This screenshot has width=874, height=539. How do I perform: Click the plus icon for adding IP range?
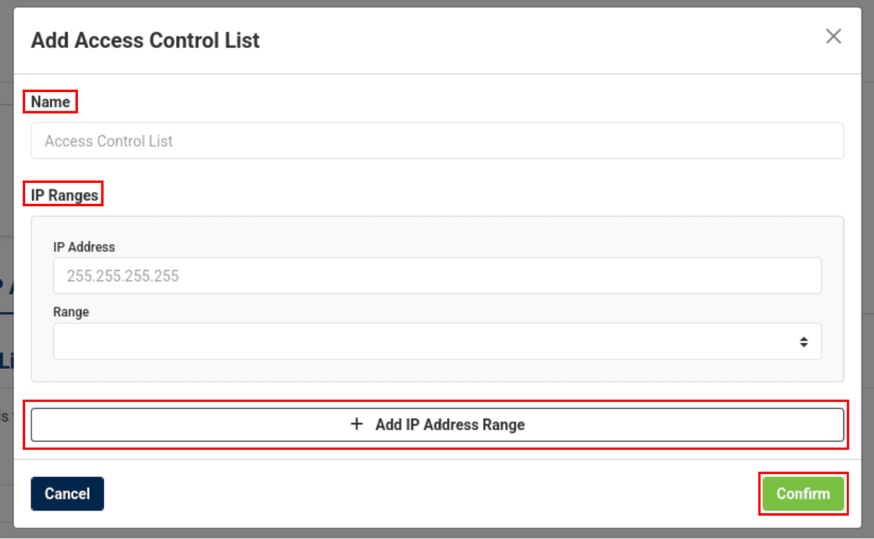(357, 424)
